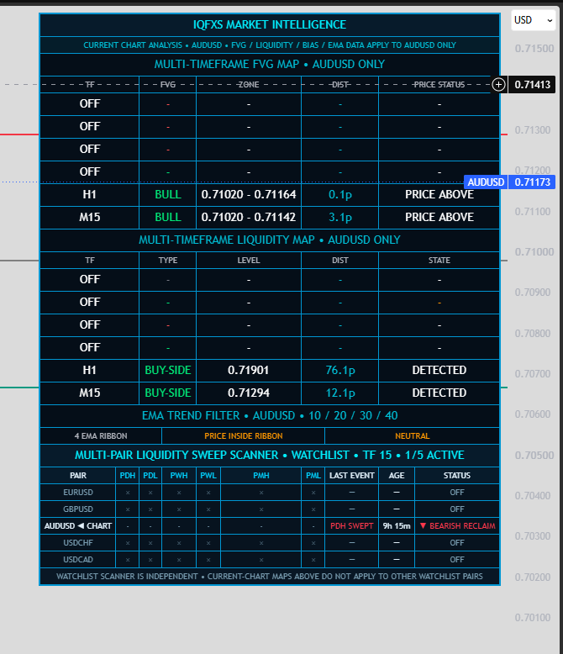Click the BEARISH RECLAIM status

click(457, 526)
